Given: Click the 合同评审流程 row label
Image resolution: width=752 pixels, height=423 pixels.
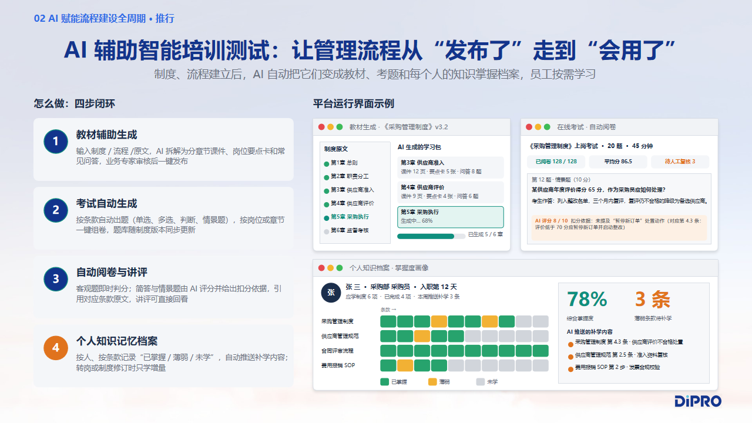Looking at the screenshot, I should point(337,351).
